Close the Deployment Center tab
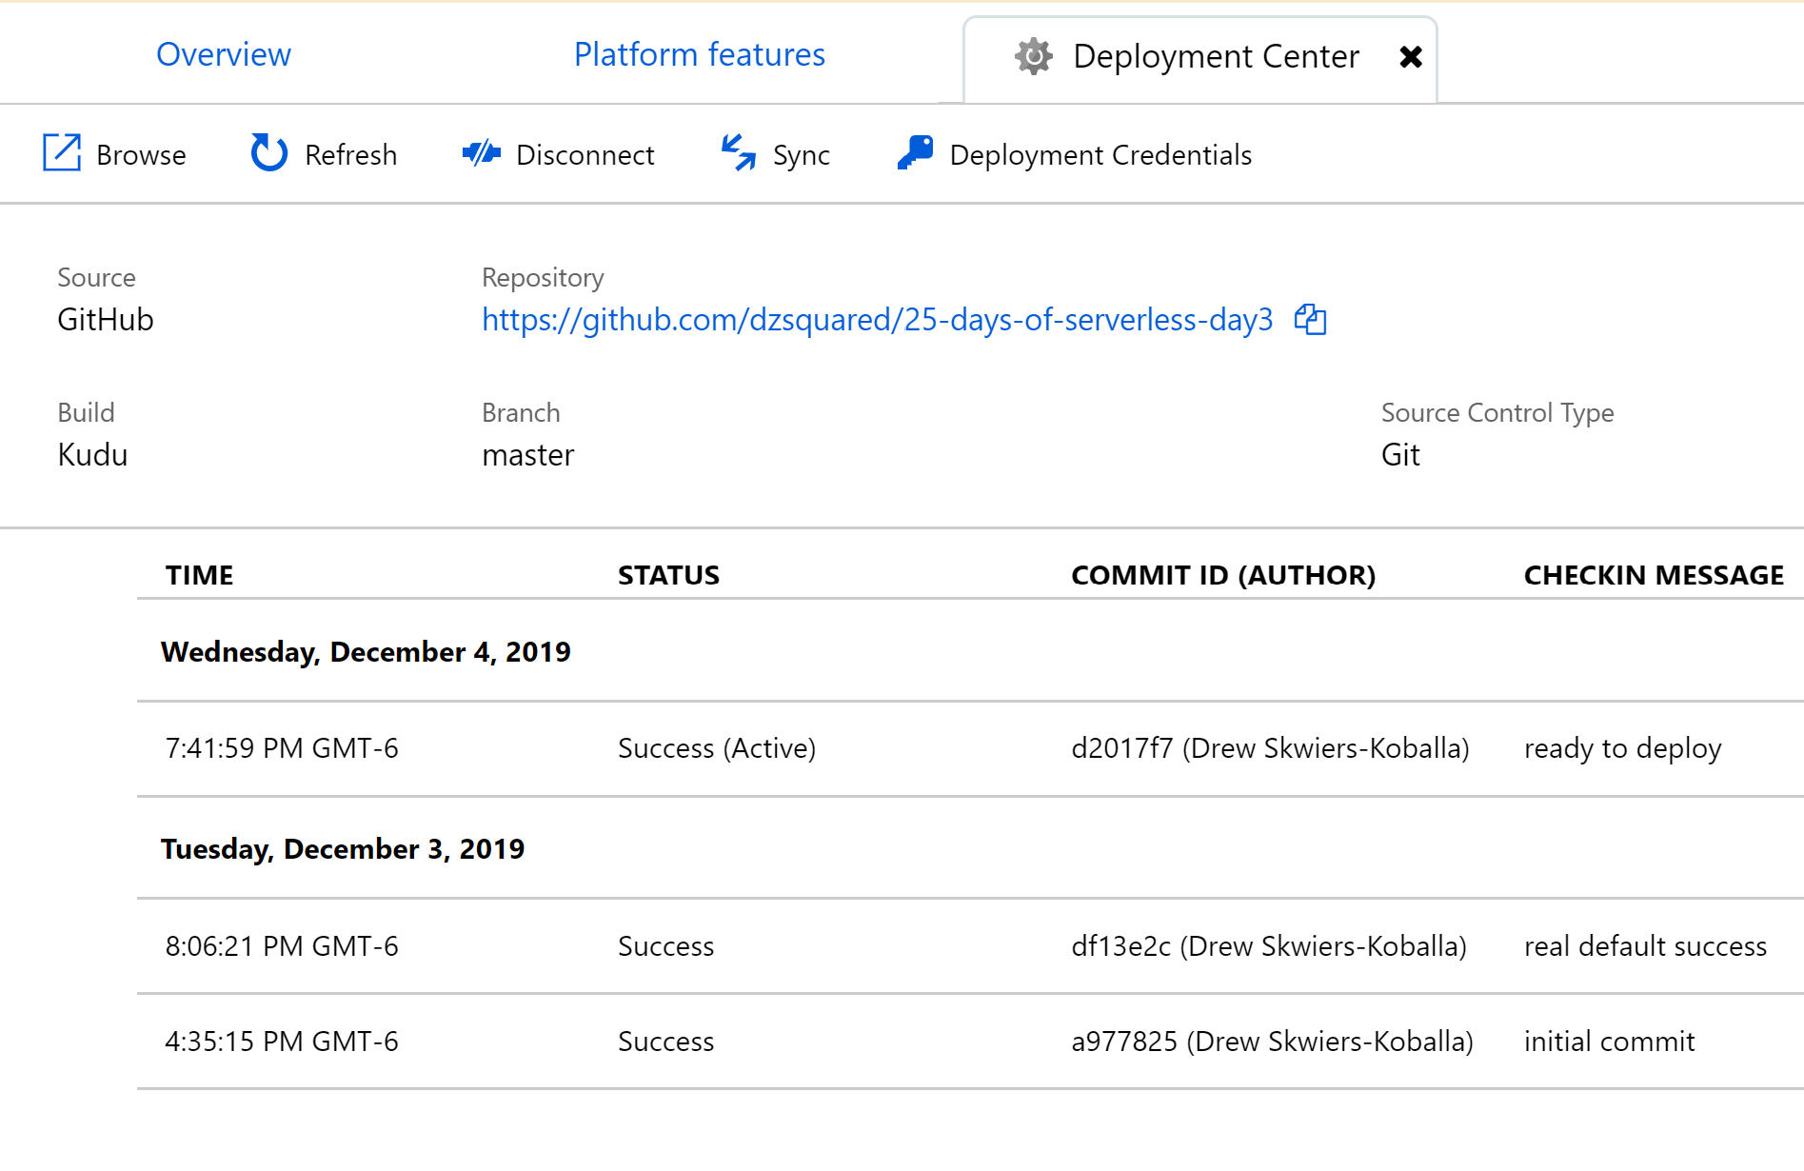 (x=1411, y=57)
